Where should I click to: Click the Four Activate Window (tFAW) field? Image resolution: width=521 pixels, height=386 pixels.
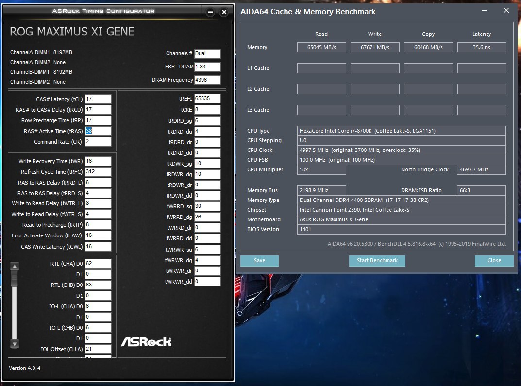coord(98,235)
